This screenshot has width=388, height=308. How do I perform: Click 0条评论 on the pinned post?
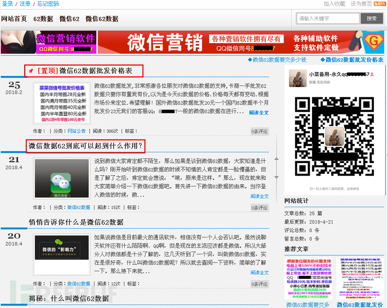(259, 132)
